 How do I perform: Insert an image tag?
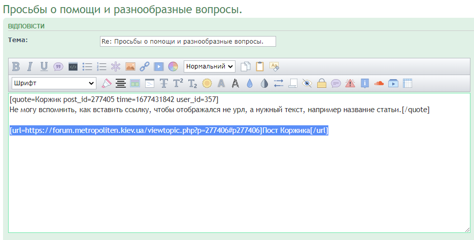(130, 66)
